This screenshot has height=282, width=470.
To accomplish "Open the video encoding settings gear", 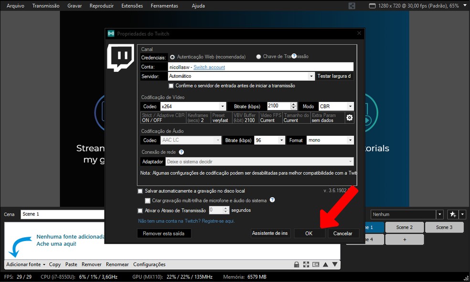I will pyautogui.click(x=350, y=118).
